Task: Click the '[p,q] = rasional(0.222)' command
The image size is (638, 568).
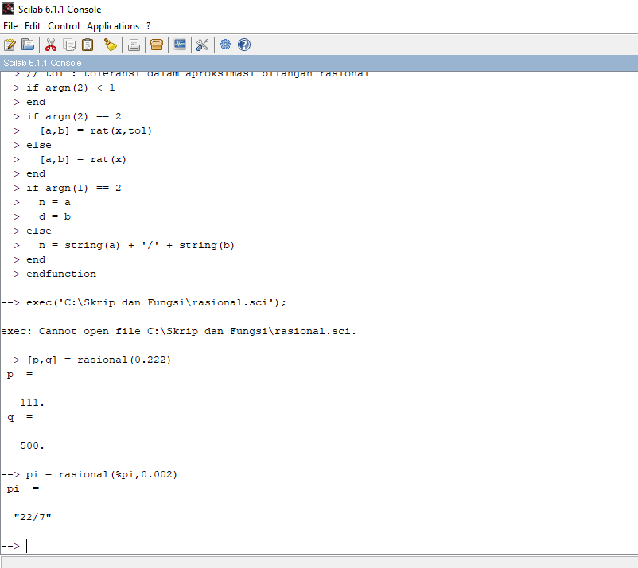Action: click(x=99, y=360)
